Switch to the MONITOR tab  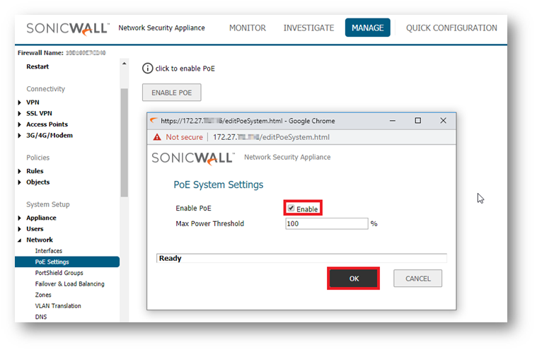[247, 28]
